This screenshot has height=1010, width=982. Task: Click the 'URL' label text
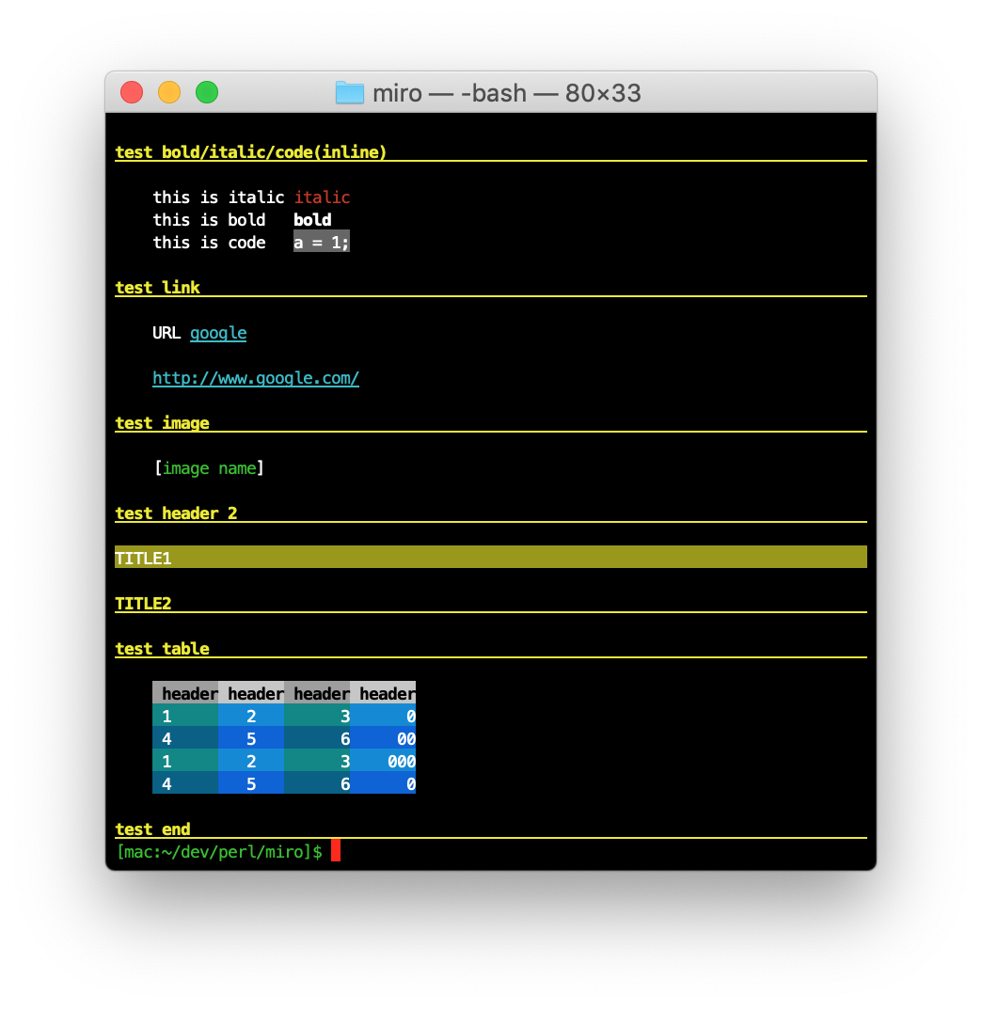pos(166,333)
